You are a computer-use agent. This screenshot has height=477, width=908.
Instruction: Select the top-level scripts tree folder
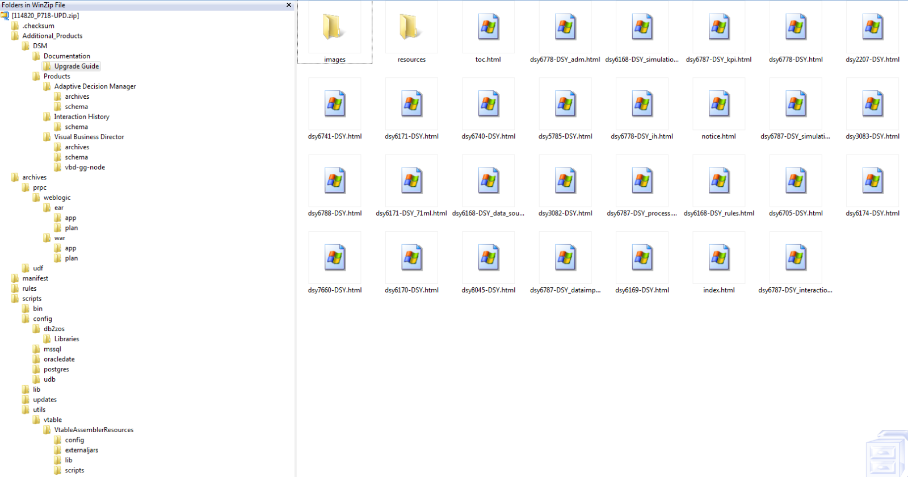pos(32,299)
